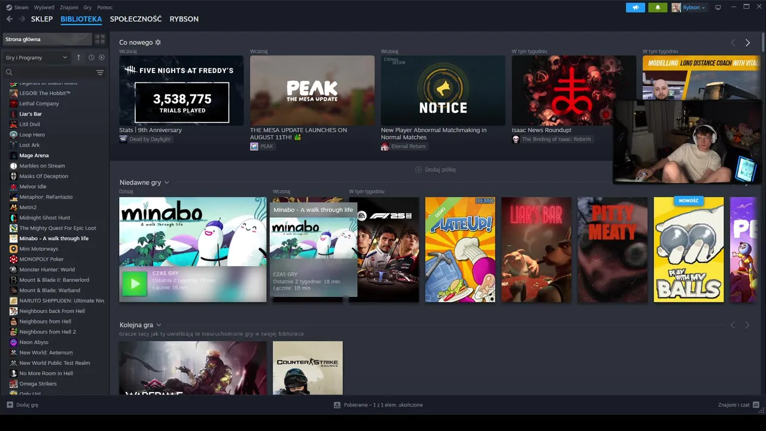Screen dimensions: 766x431
Task: Click the Dodaj grę plus icon
Action: [10, 405]
